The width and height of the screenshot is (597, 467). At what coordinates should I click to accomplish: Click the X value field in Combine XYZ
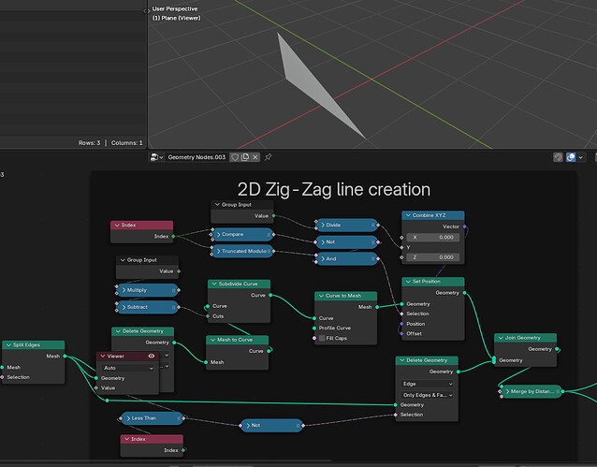(433, 238)
